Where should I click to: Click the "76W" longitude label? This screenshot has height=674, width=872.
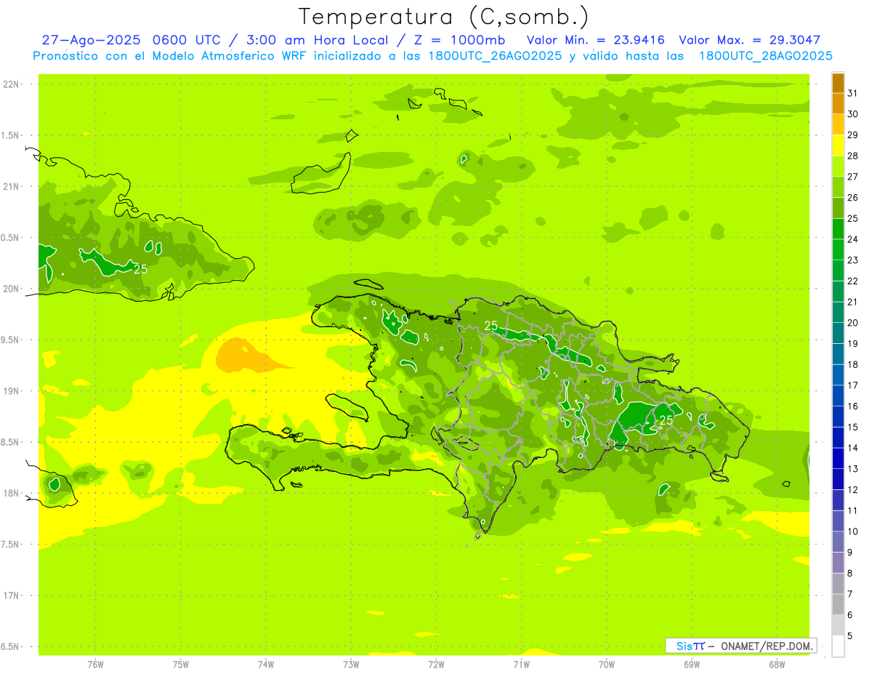point(95,664)
